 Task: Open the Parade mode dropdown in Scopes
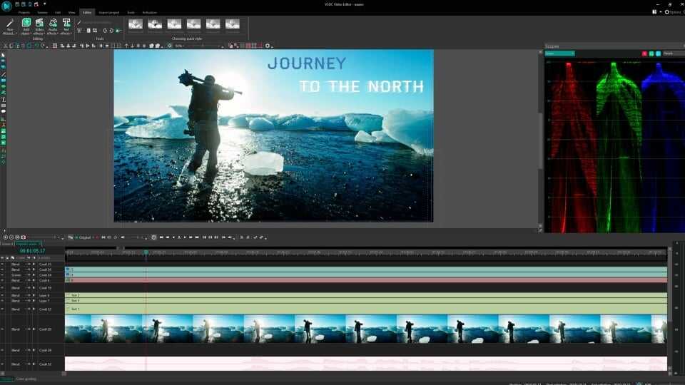pyautogui.click(x=672, y=53)
